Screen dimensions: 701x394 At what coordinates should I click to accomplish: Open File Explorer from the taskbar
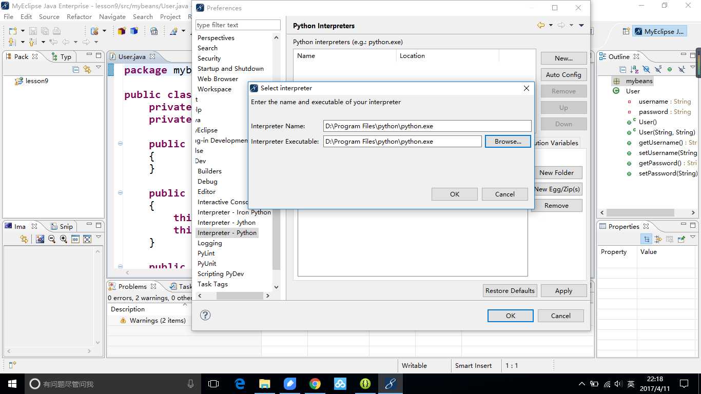tap(265, 384)
